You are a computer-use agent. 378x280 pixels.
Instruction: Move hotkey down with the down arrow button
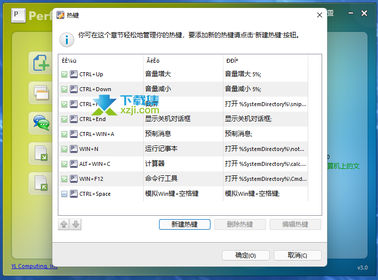coord(76,224)
